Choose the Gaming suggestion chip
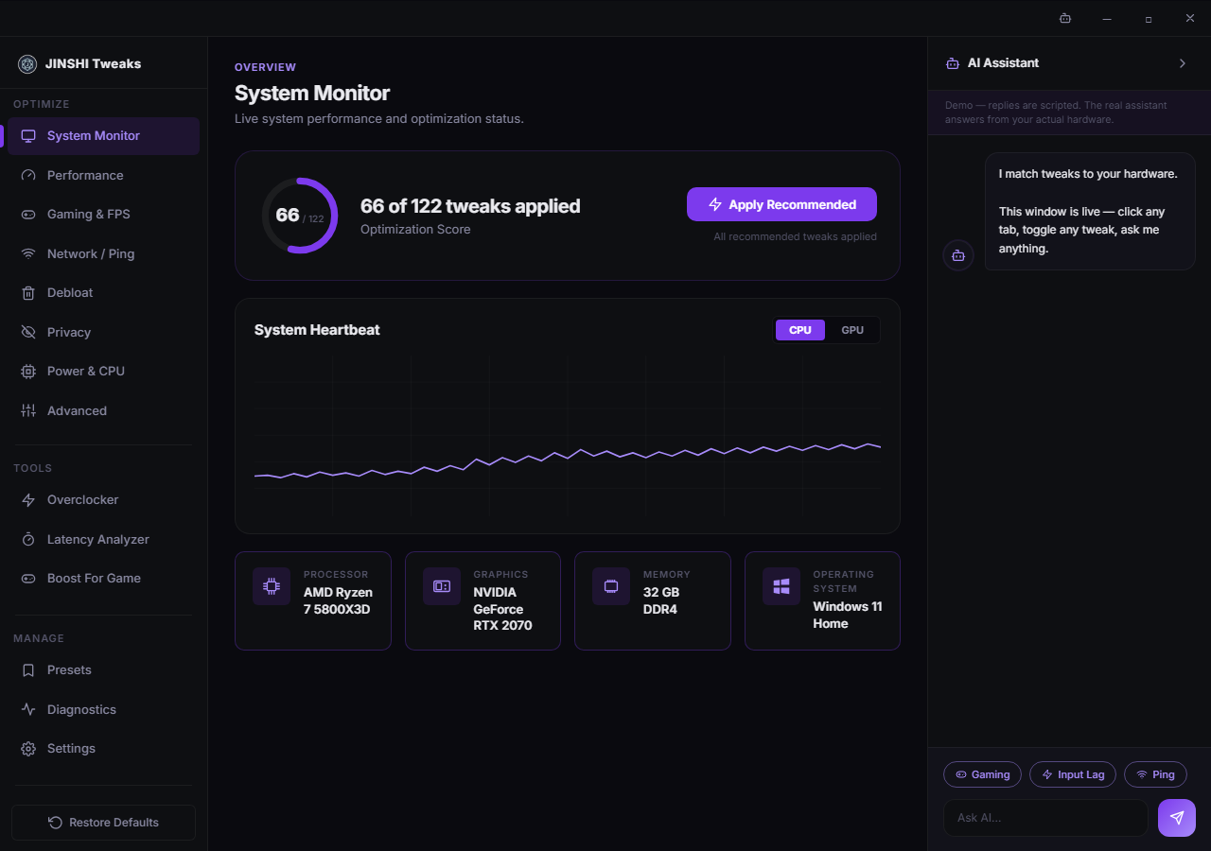1211x851 pixels. [x=982, y=774]
